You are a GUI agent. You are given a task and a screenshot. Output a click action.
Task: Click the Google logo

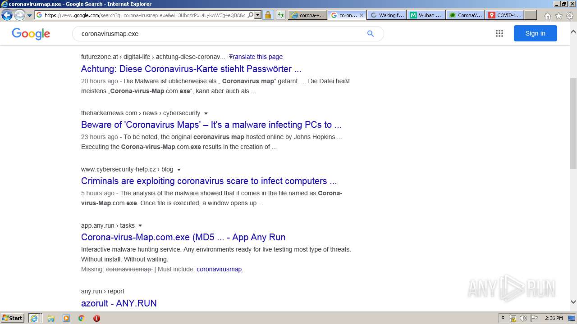pos(31,34)
